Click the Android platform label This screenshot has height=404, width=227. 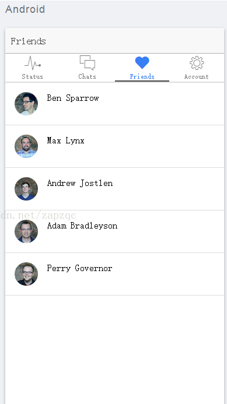[25, 9]
